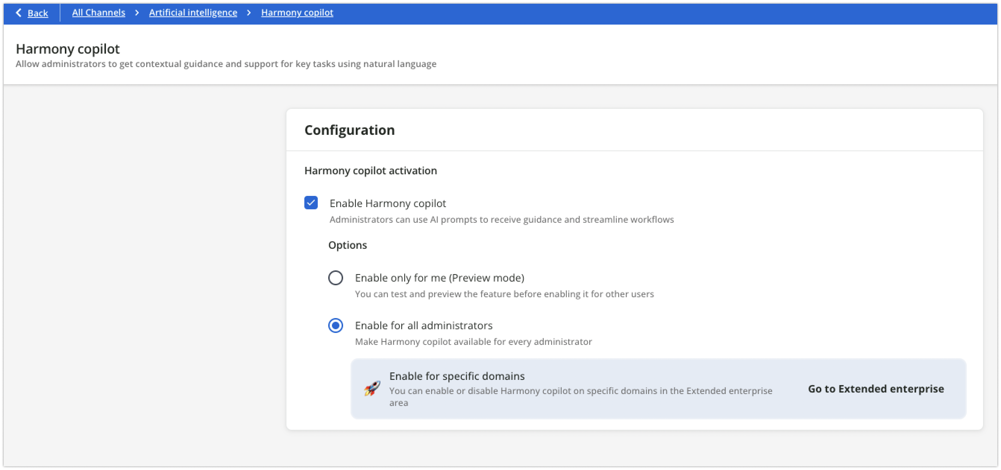Click the Enable Harmony copilot label text

(387, 203)
